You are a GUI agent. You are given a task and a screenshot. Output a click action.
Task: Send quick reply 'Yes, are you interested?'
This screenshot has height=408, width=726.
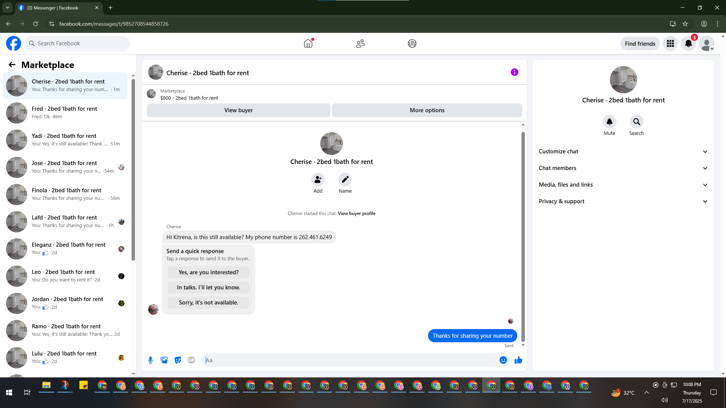click(208, 272)
